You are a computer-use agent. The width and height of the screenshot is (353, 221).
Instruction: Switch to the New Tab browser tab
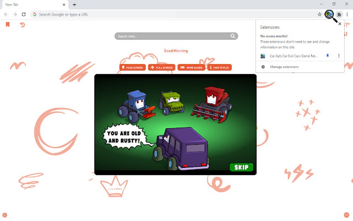31,5
